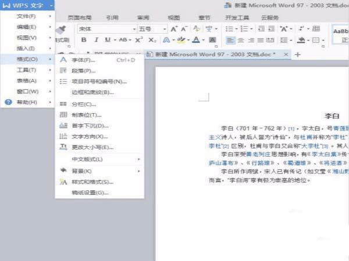This screenshot has height=261, width=349.
Task: Click the format painter brush
Action: tap(60, 30)
